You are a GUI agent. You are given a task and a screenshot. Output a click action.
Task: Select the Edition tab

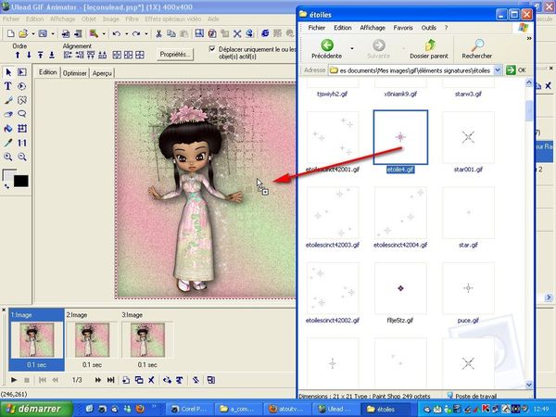point(47,72)
